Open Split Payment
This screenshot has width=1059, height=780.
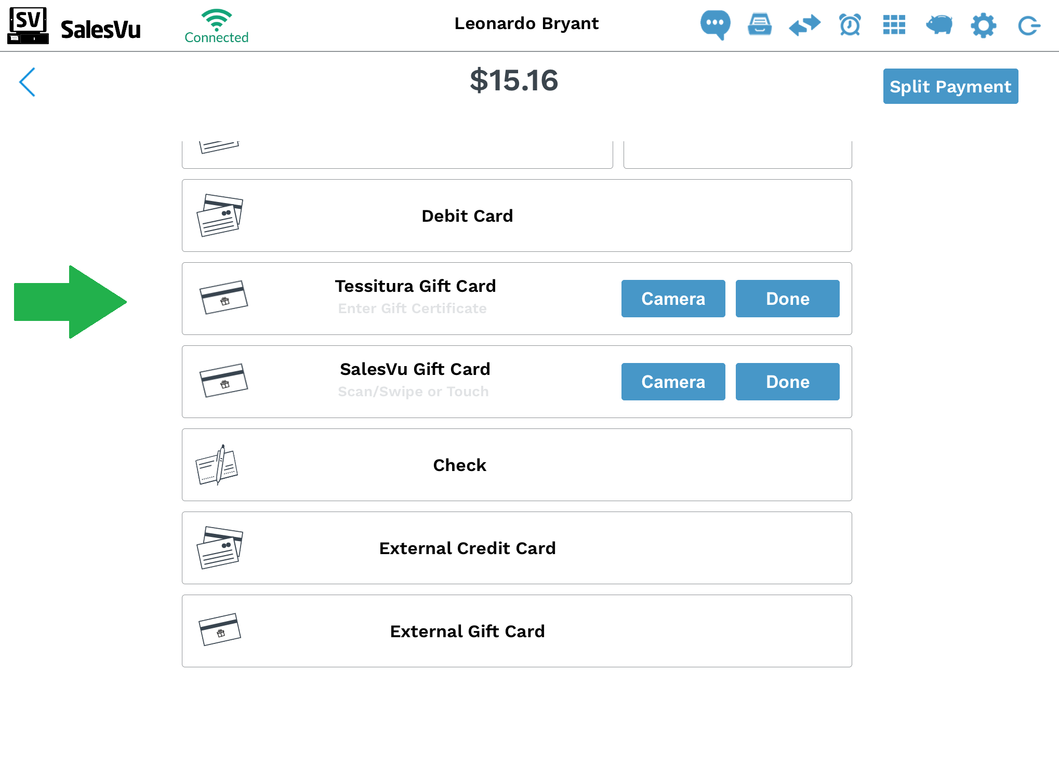pos(950,86)
